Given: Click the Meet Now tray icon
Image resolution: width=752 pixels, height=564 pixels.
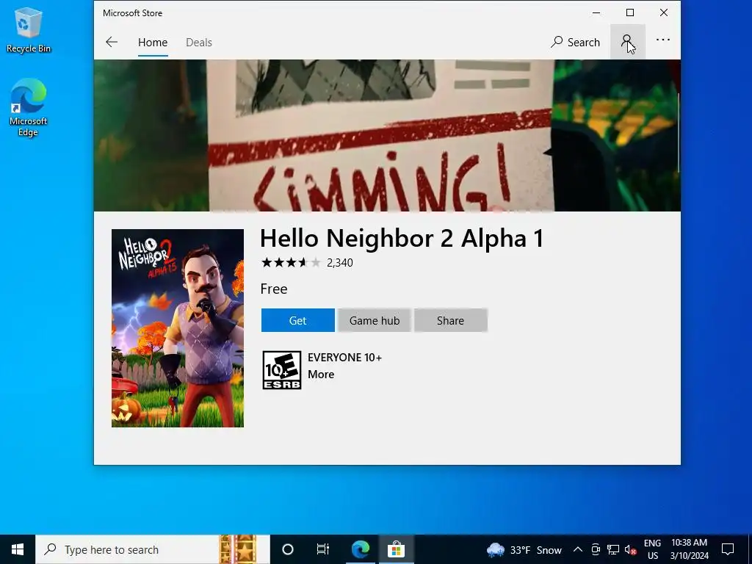Looking at the screenshot, I should [596, 549].
